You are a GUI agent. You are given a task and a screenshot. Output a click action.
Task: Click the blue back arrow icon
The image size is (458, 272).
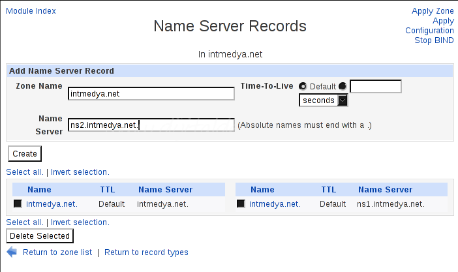tap(12, 252)
